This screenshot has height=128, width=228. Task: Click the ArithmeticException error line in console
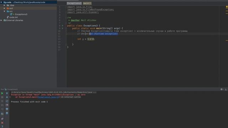(x=48, y=95)
